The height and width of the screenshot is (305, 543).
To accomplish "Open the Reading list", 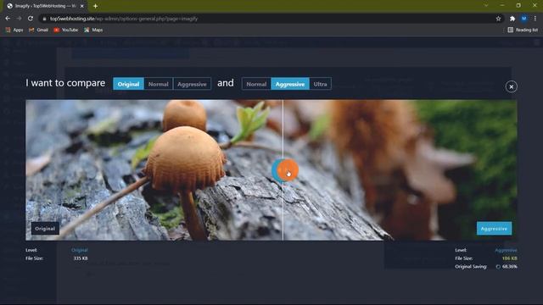I will 523,30.
